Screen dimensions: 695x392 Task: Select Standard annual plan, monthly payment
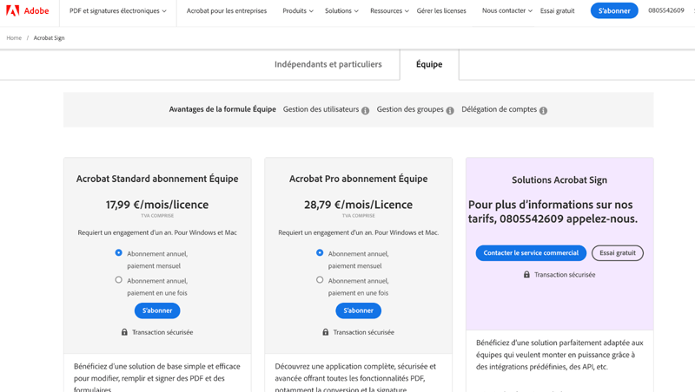click(x=118, y=252)
